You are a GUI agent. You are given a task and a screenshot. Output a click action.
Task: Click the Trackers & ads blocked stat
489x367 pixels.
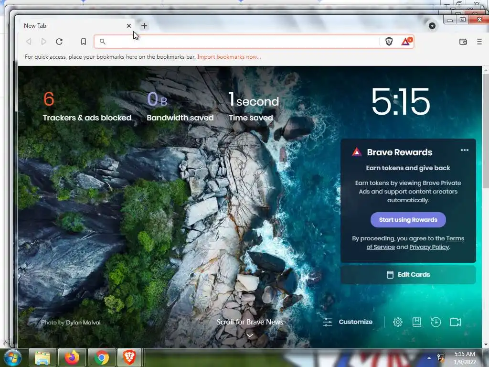tap(87, 107)
